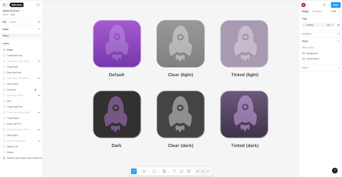Click the 'Dark' caption text on canvas
342x177 pixels.
pyautogui.click(x=117, y=145)
